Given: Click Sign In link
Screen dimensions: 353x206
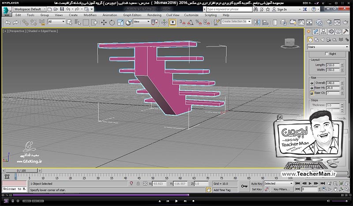Looking at the screenshot, I should click(282, 9).
